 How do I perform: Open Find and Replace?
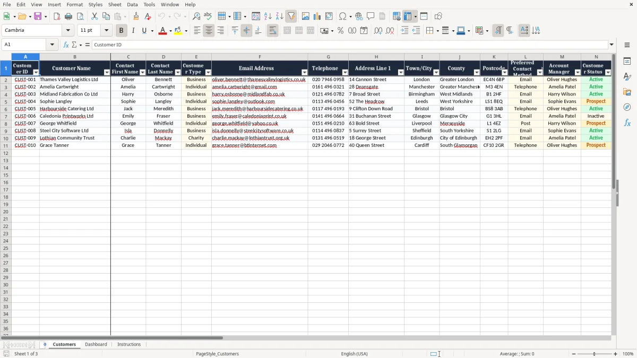point(196,16)
